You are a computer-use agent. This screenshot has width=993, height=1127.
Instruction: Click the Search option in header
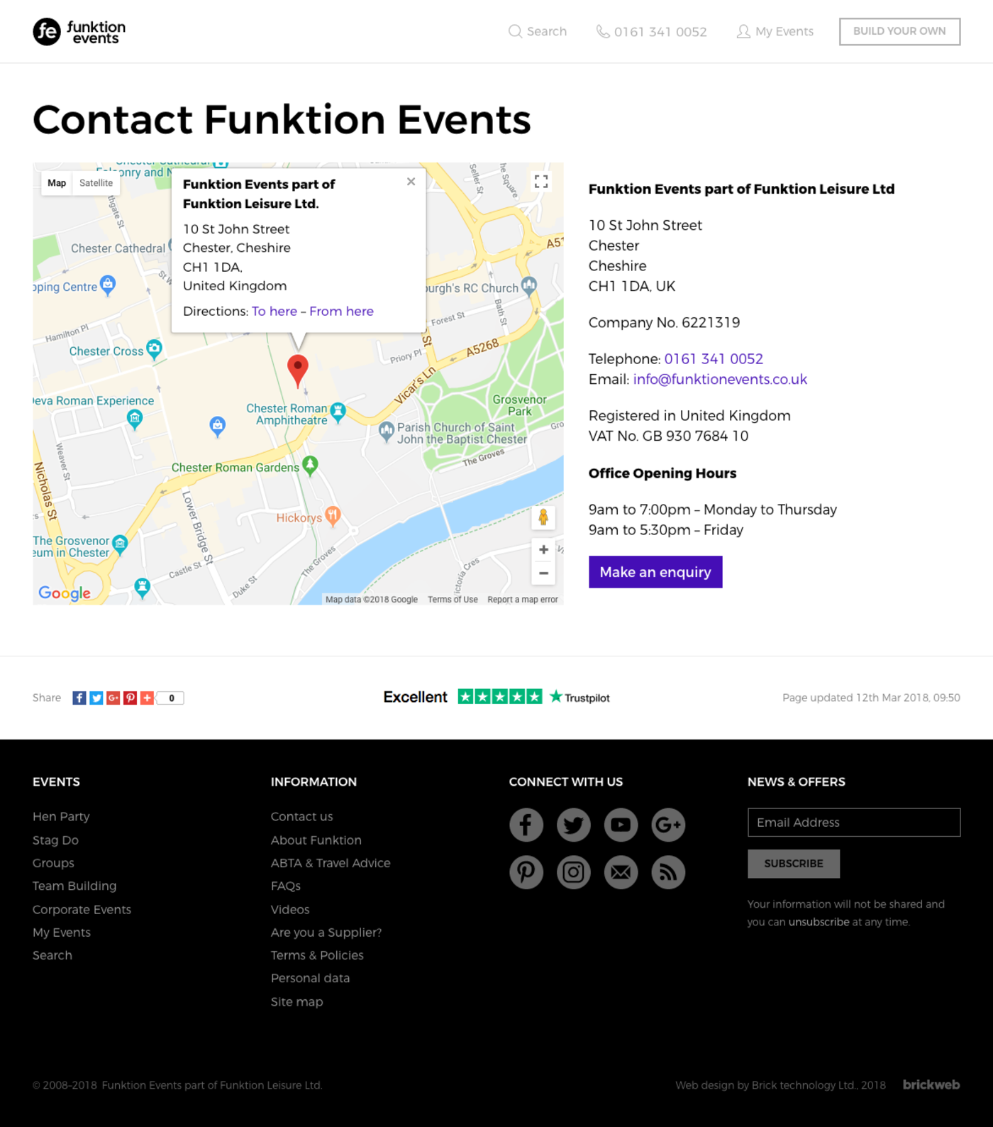point(538,32)
